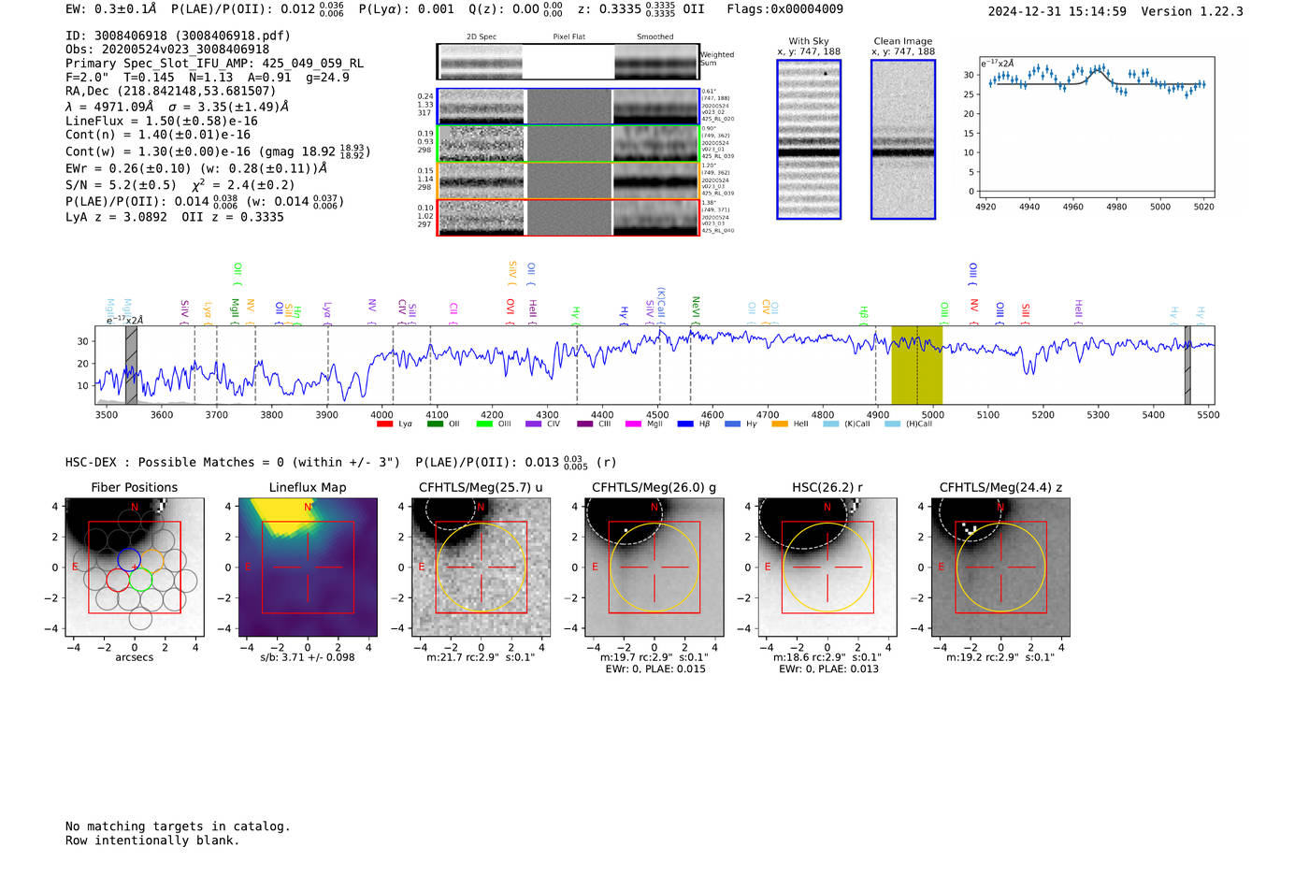Click the Primary Spec_Slot_IFU_AMP text line
This screenshot has height=891, width=1309.
coord(215,64)
